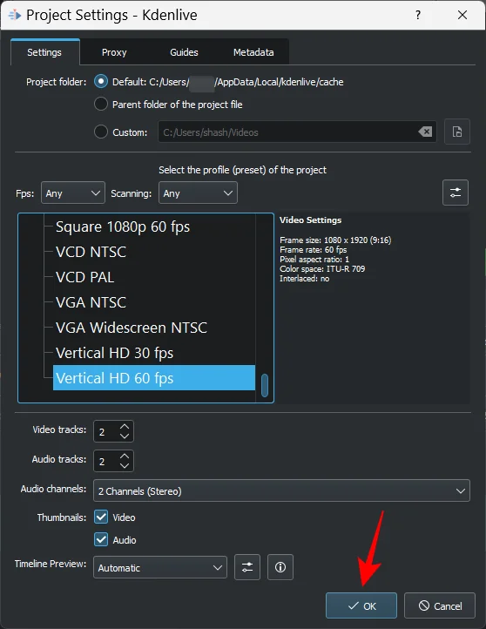Open the custom folder browse button

click(457, 132)
